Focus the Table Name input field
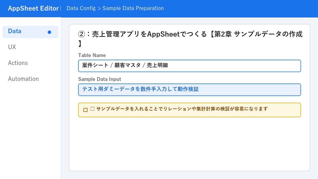318x179 pixels. click(x=189, y=66)
